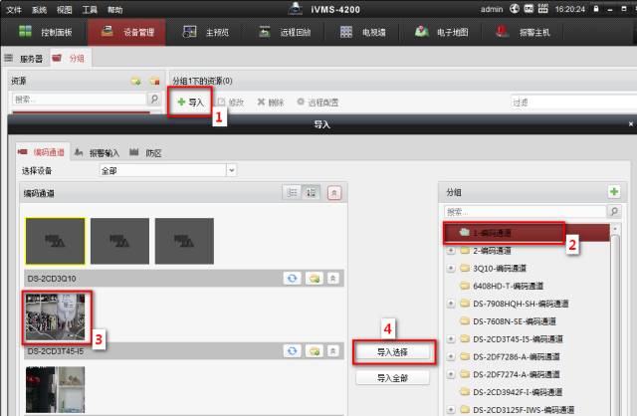Image resolution: width=637 pixels, height=416 pixels.
Task: Click the folder icon in the DS-2CD3Q10 row
Action: pos(314,279)
